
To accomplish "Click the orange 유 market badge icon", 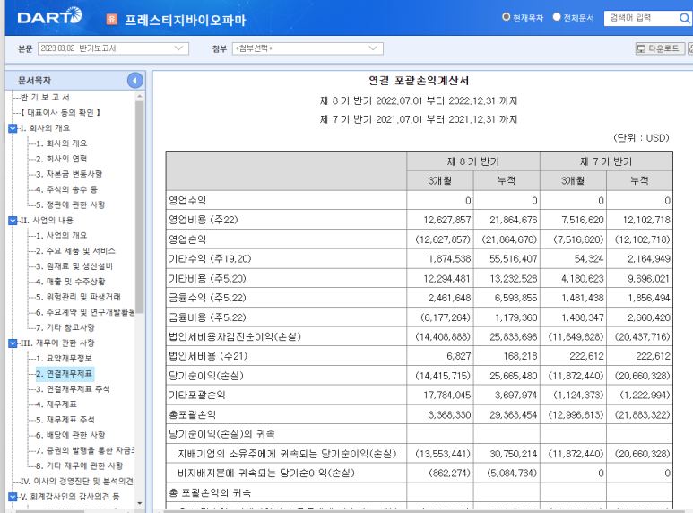I will [112, 19].
